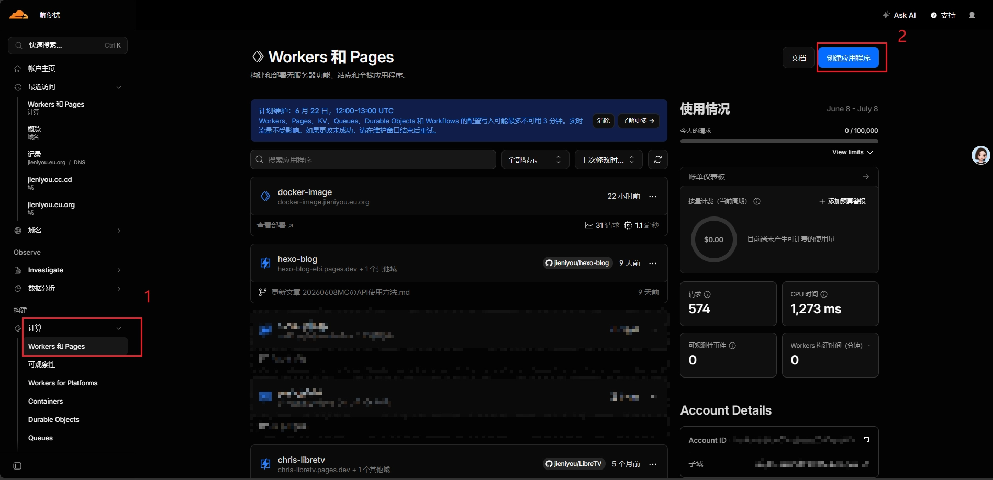Open hexo-blog more options menu
The image size is (993, 480).
(x=653, y=263)
